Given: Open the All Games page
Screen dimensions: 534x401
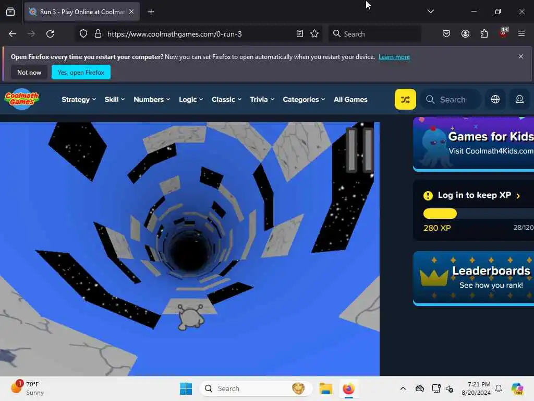Looking at the screenshot, I should [350, 100].
